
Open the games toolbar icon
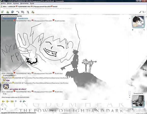click(x=28, y=12)
